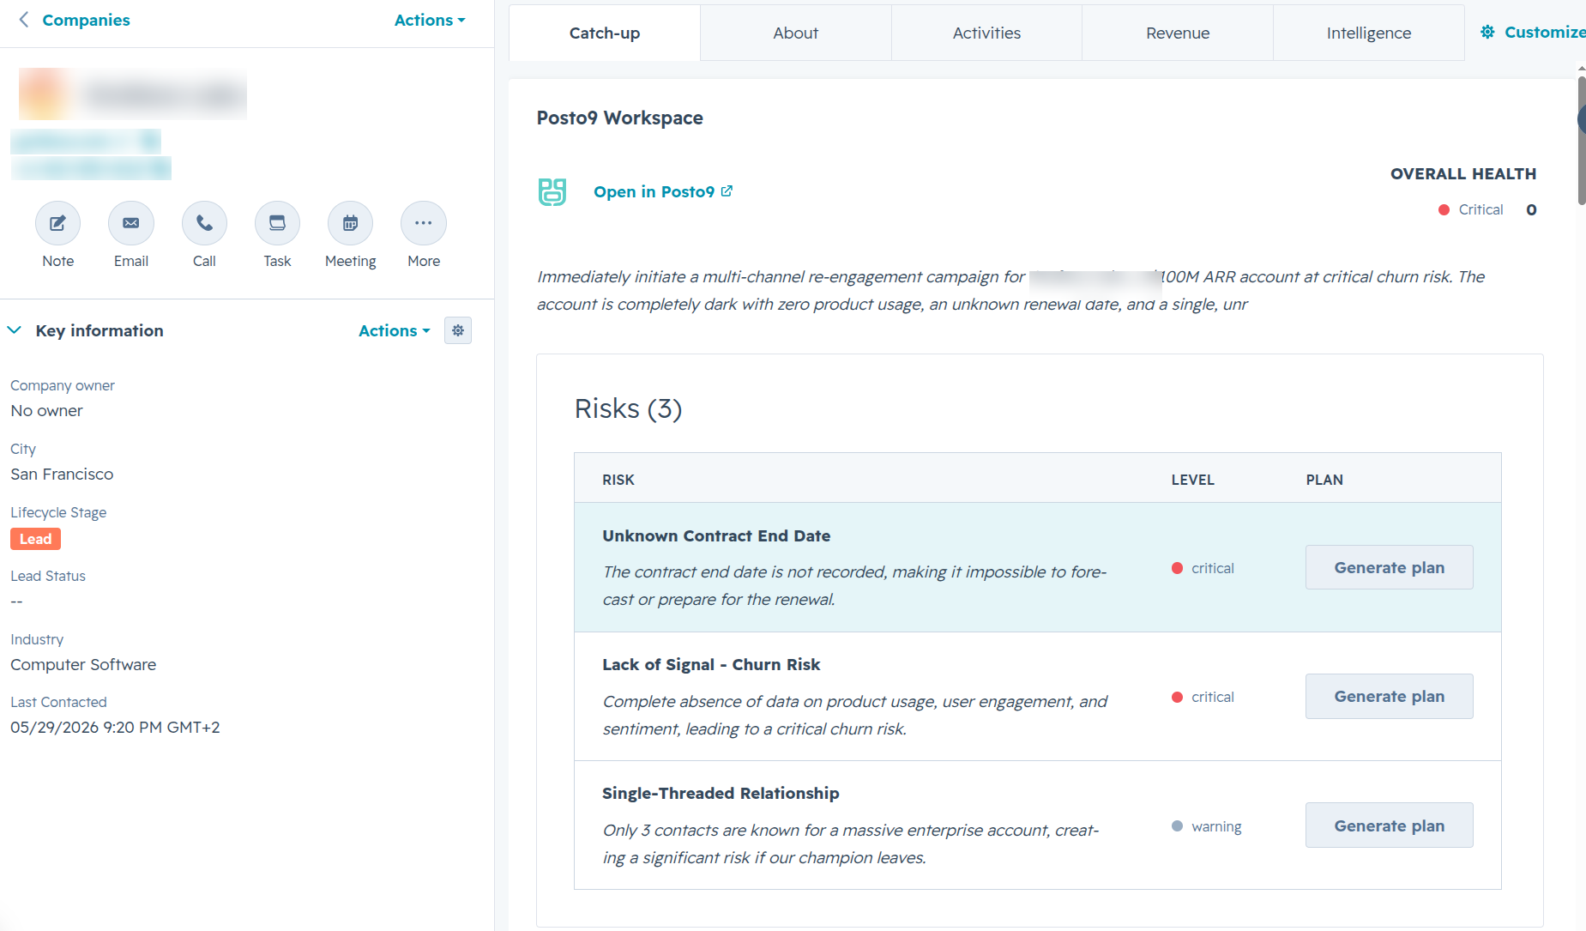Click the Company owner value 'No owner'
1586x931 pixels.
[46, 410]
